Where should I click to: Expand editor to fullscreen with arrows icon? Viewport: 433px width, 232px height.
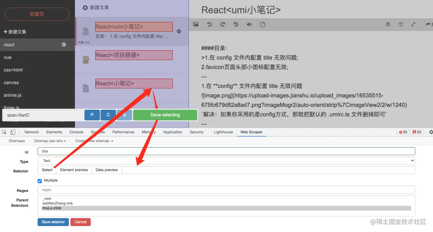[x=413, y=24]
